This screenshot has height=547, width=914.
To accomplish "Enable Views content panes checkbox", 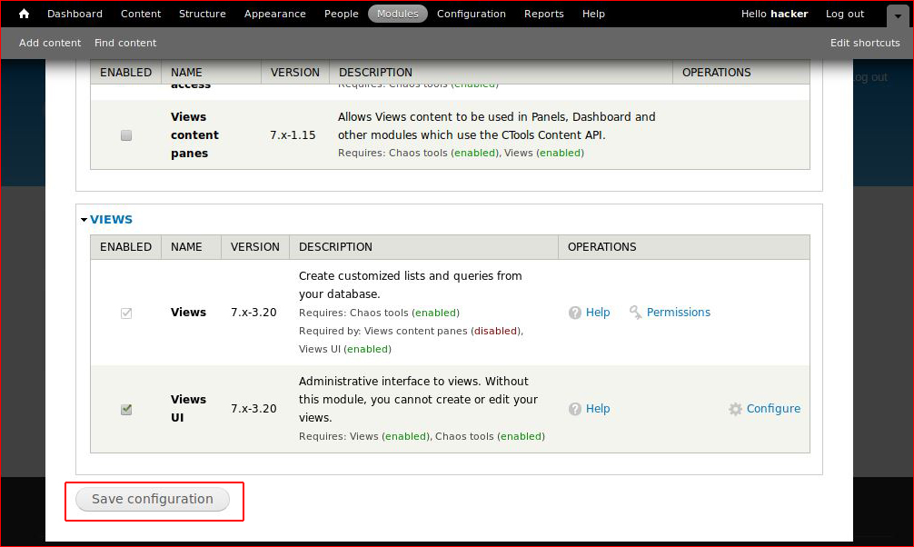I will click(x=126, y=135).
